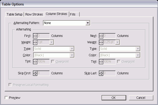
Task: Click the Skip First columns stepper
Action: pyautogui.click(x=35, y=73)
